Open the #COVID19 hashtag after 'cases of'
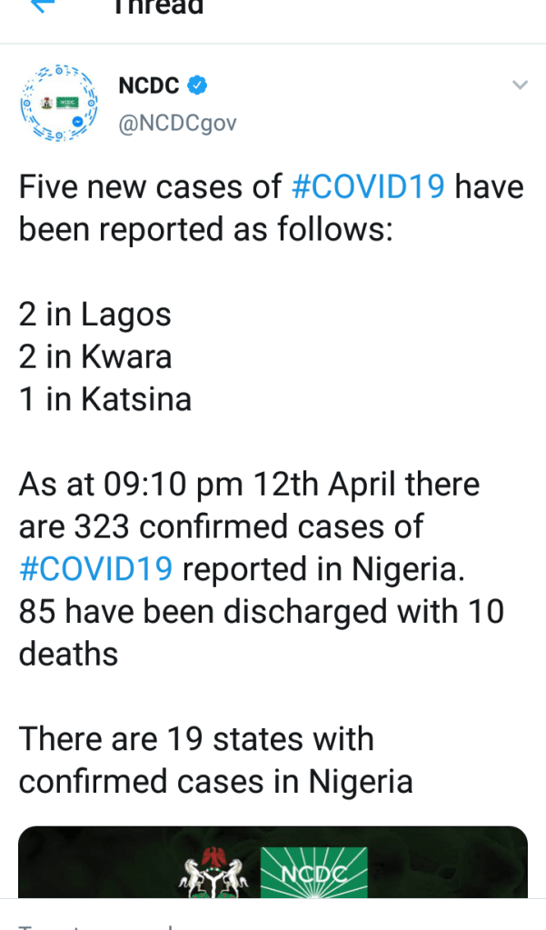 [368, 187]
